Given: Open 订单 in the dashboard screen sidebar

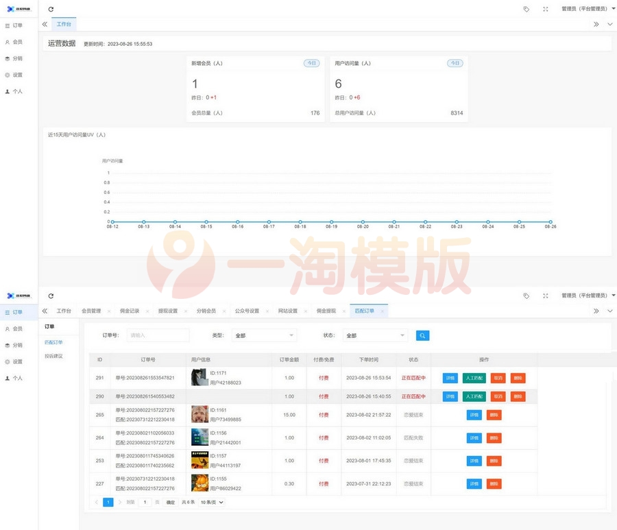Looking at the screenshot, I should [19, 25].
